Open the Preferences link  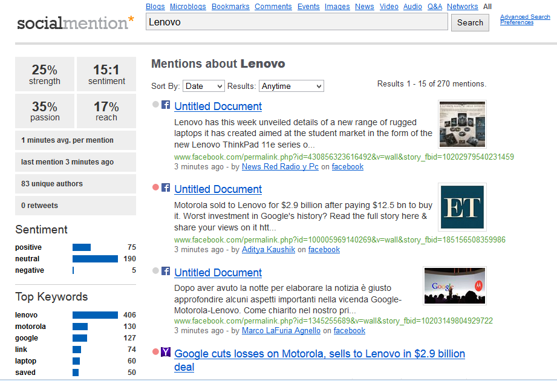pos(517,22)
